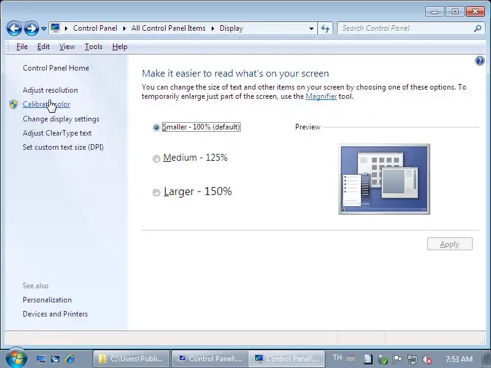Viewport: 491px width, 368px height.
Task: Select Smaller - 100% (default) option
Action: tap(196, 127)
